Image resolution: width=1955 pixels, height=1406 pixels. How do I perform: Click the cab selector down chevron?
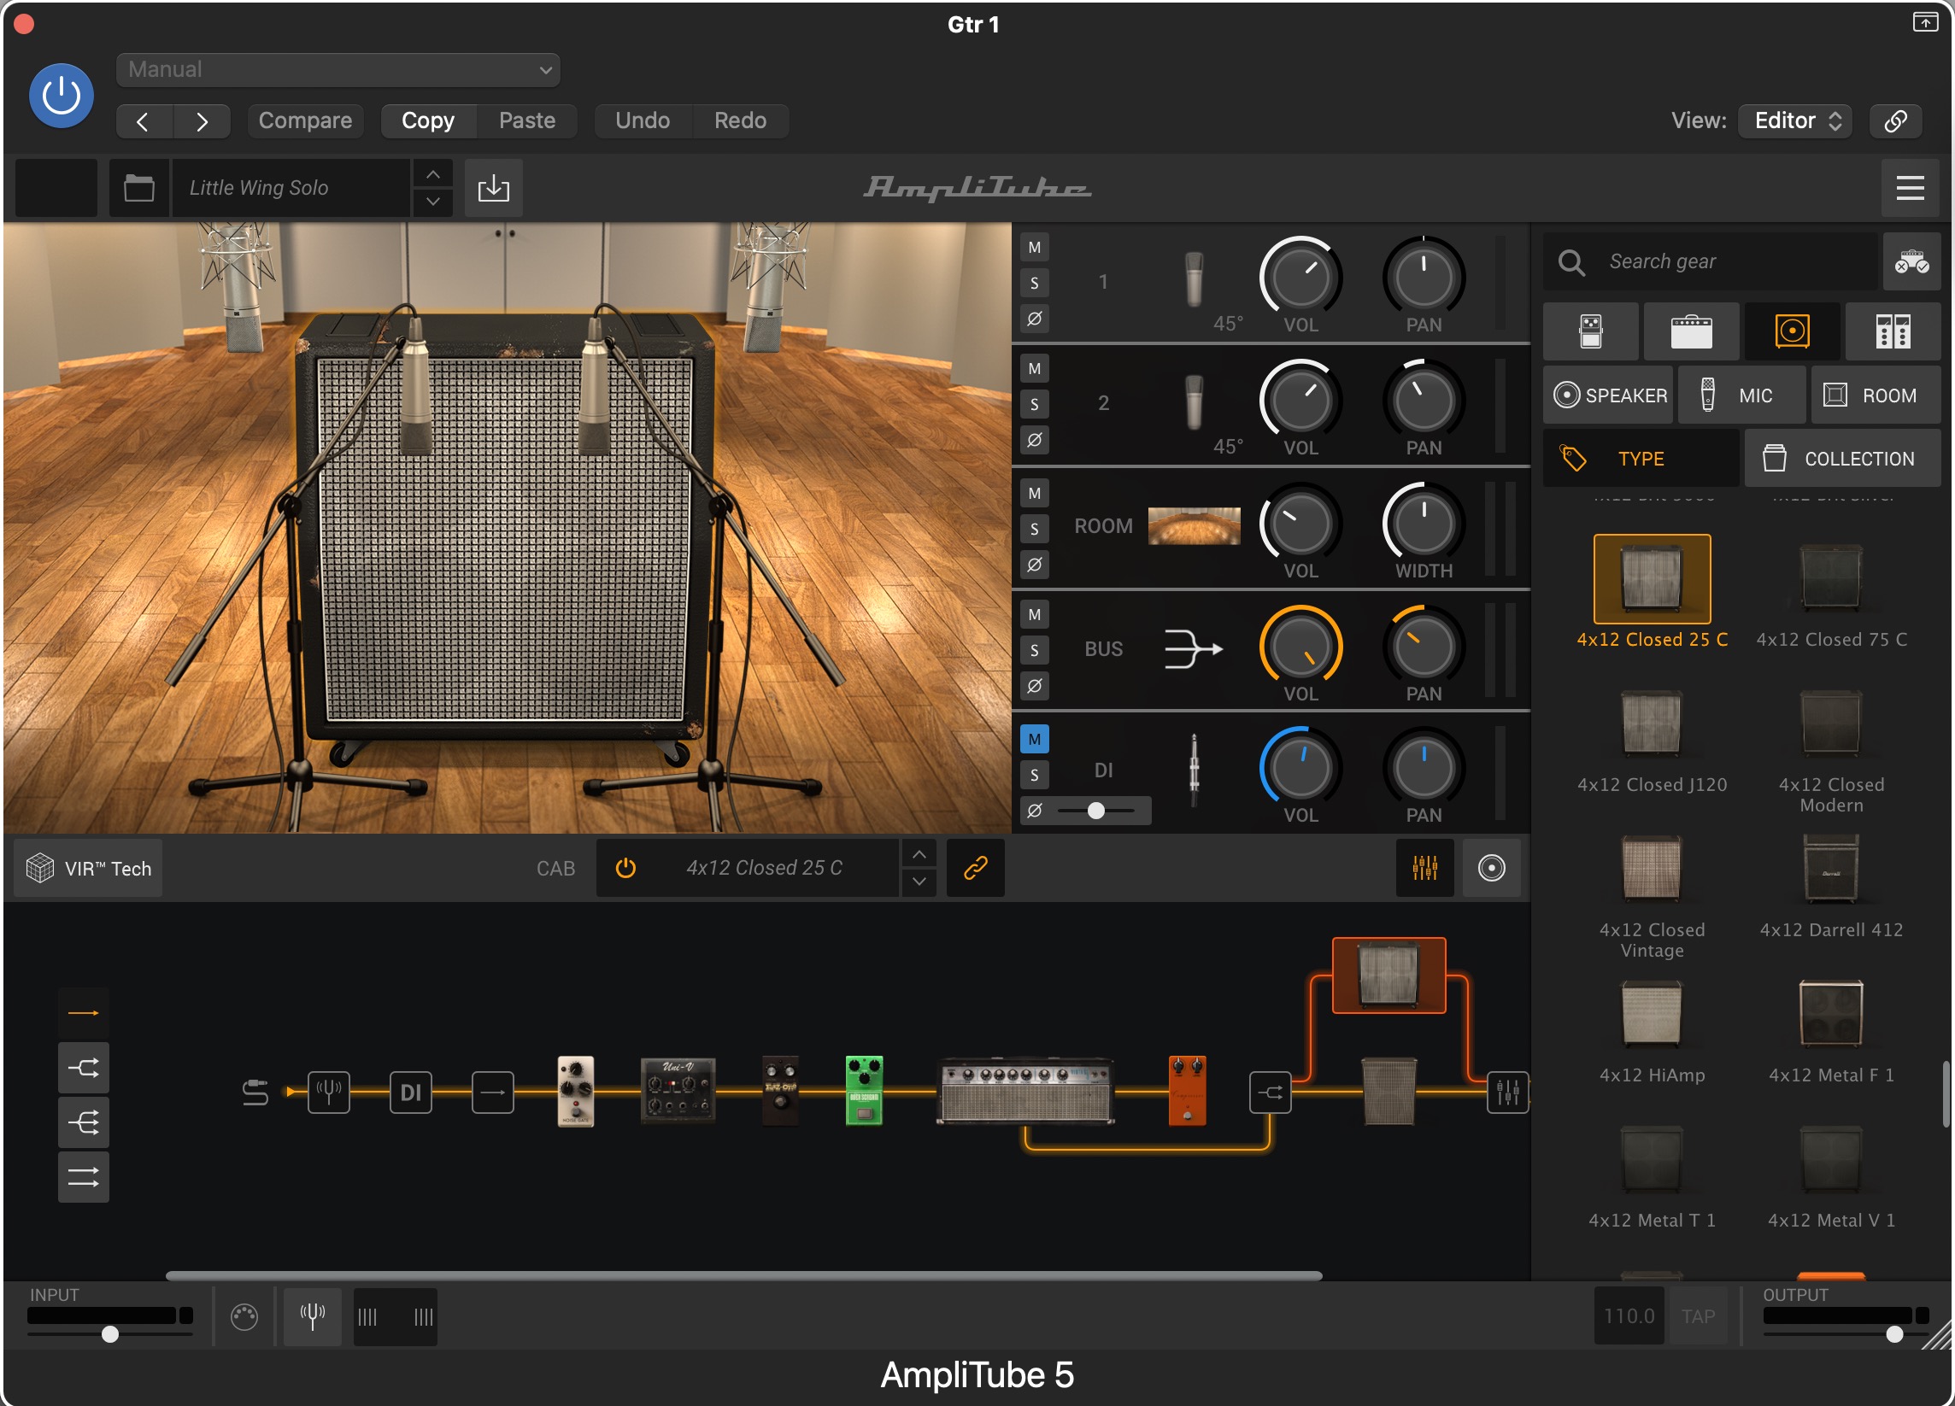[x=919, y=882]
